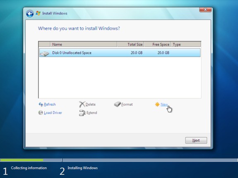Click the New starburst icon

tap(157, 104)
